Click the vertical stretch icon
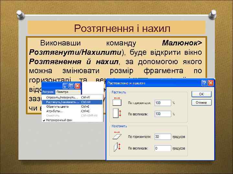This screenshot has height=174, width=233. click(117, 113)
